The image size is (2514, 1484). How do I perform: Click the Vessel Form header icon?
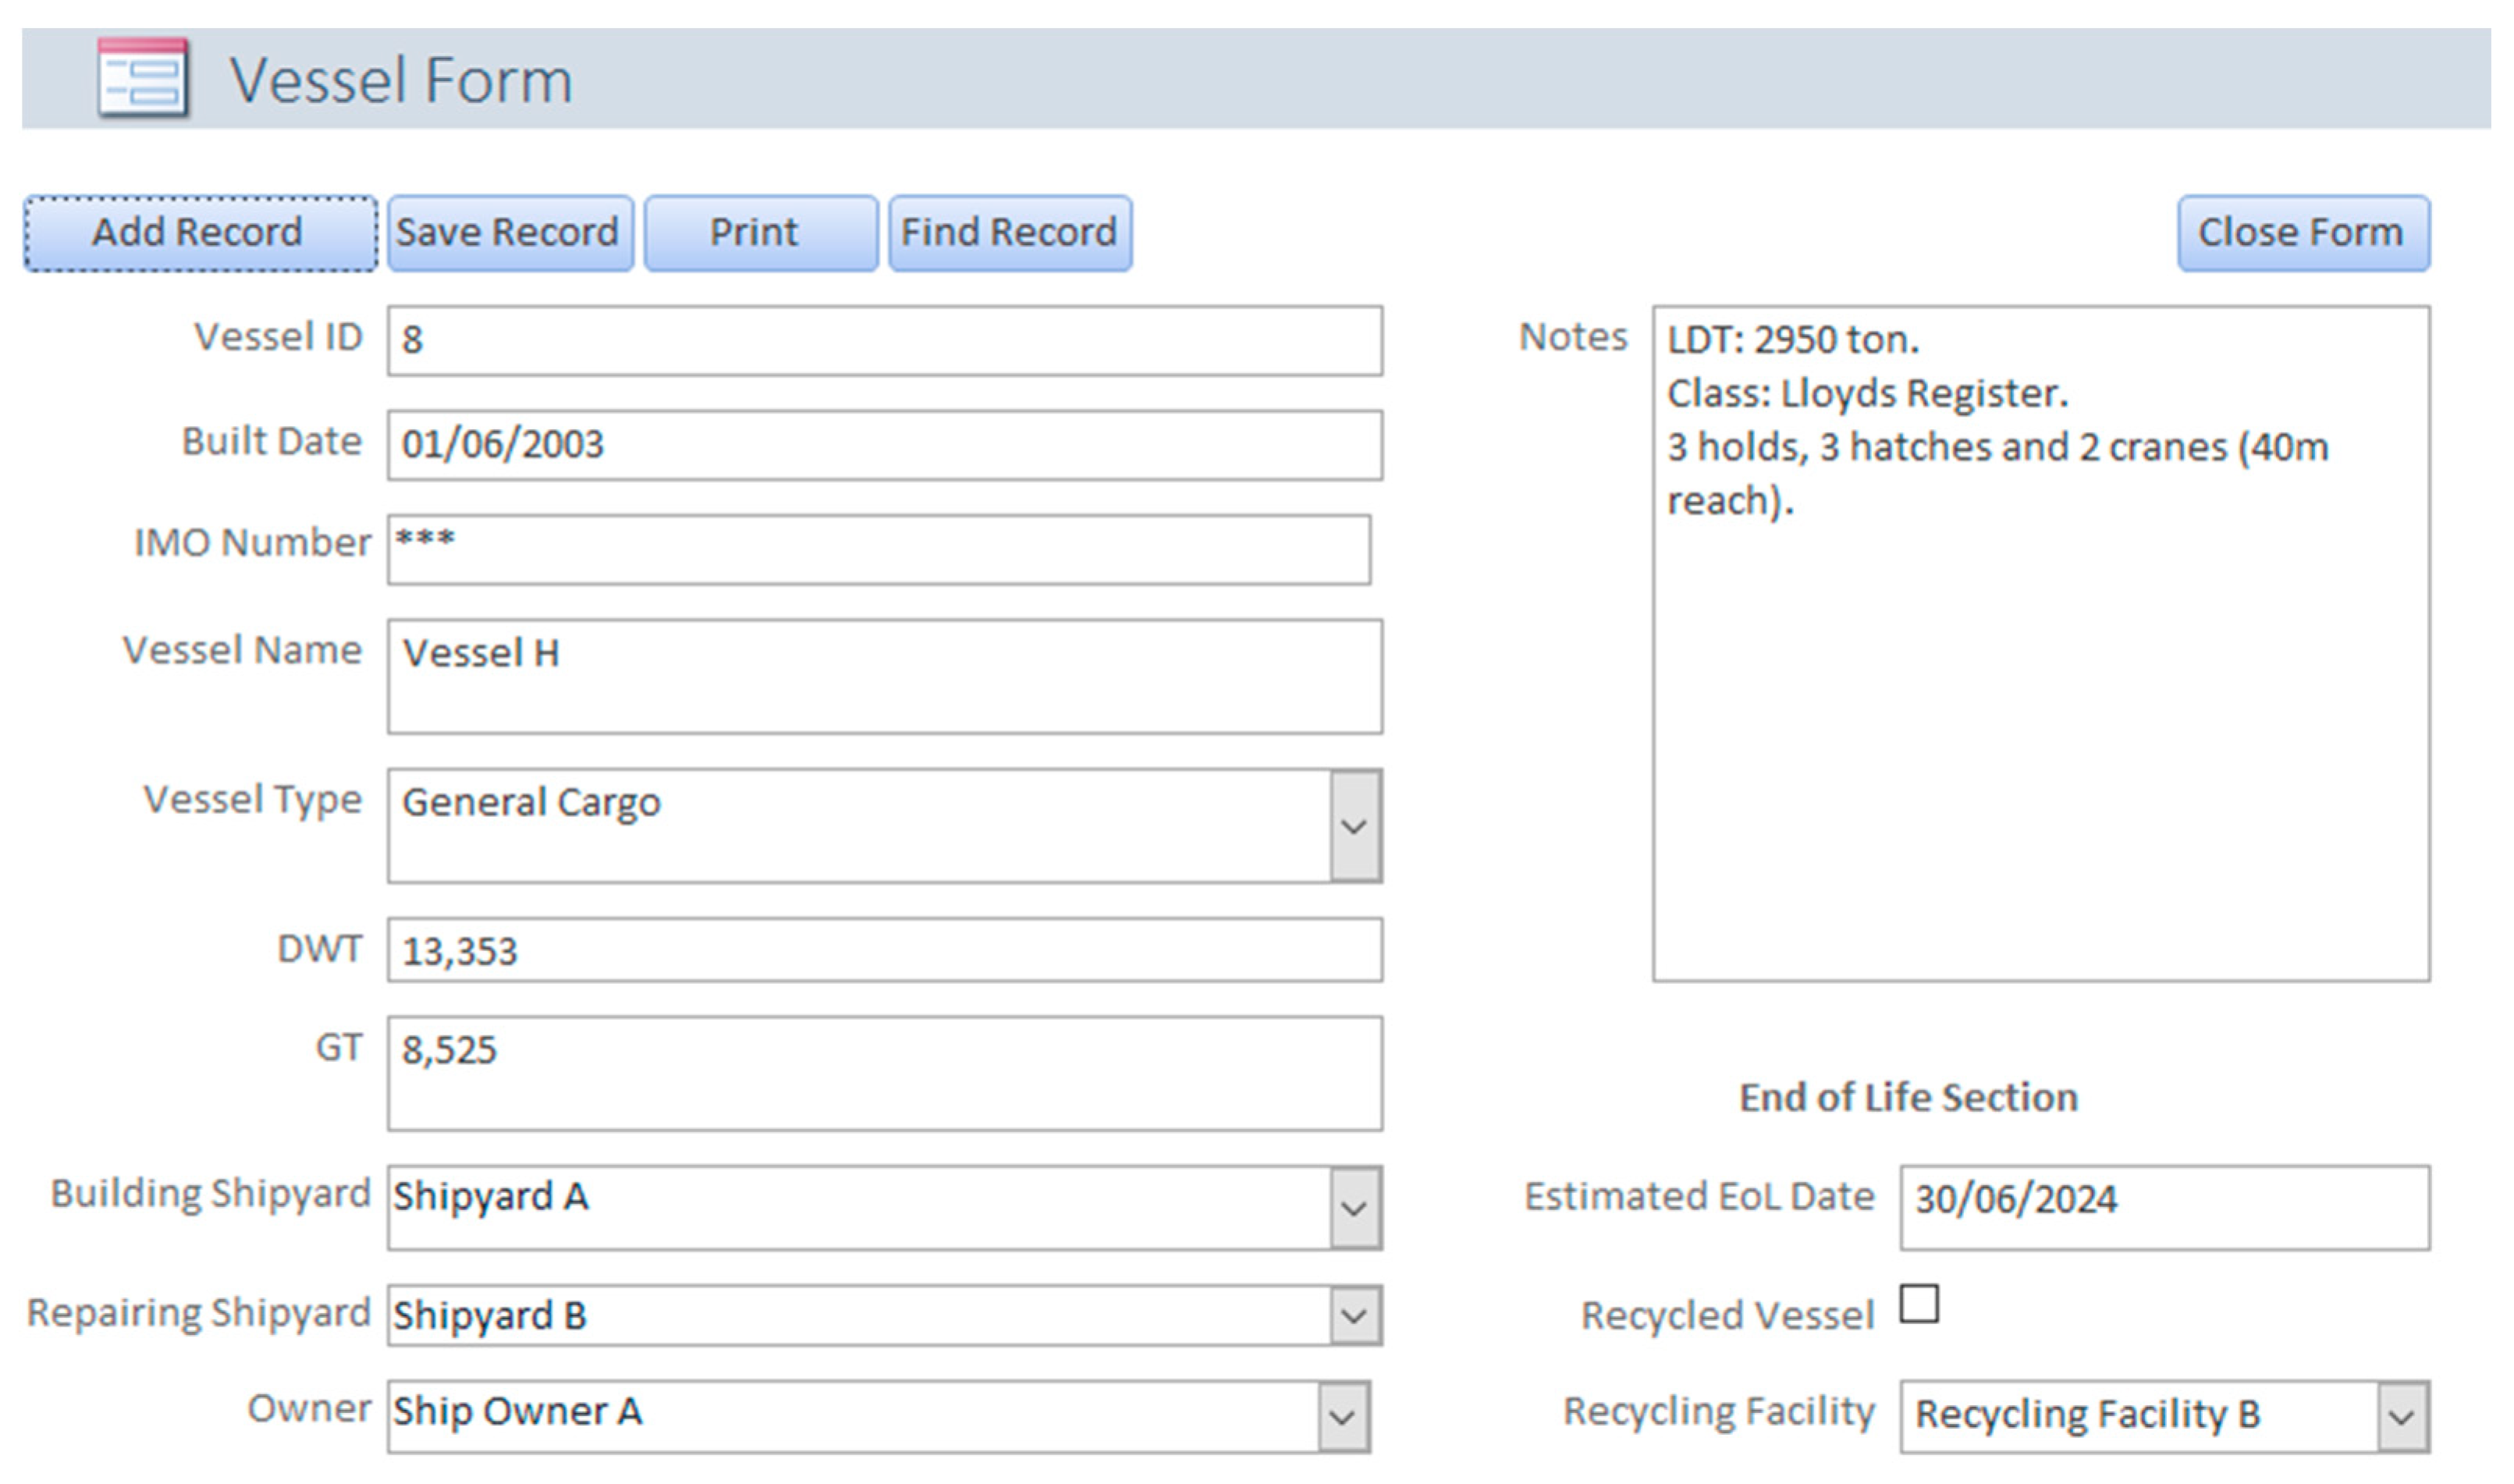pyautogui.click(x=143, y=78)
